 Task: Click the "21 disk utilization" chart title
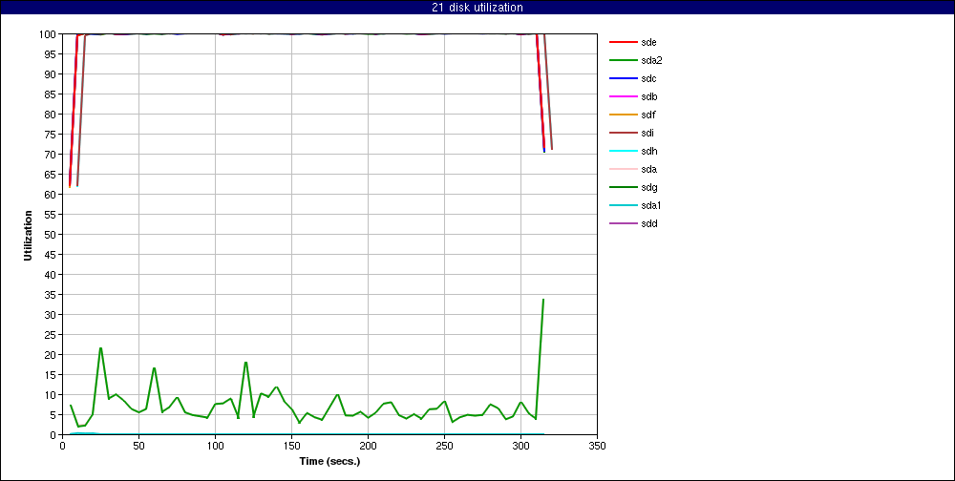[x=477, y=8]
